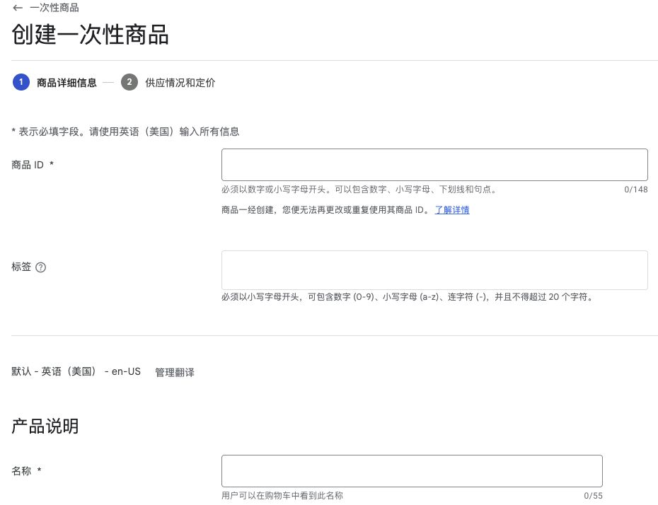This screenshot has width=658, height=505.
Task: Click the 默认 - 英语（美国）- en-US text
Action: [76, 371]
